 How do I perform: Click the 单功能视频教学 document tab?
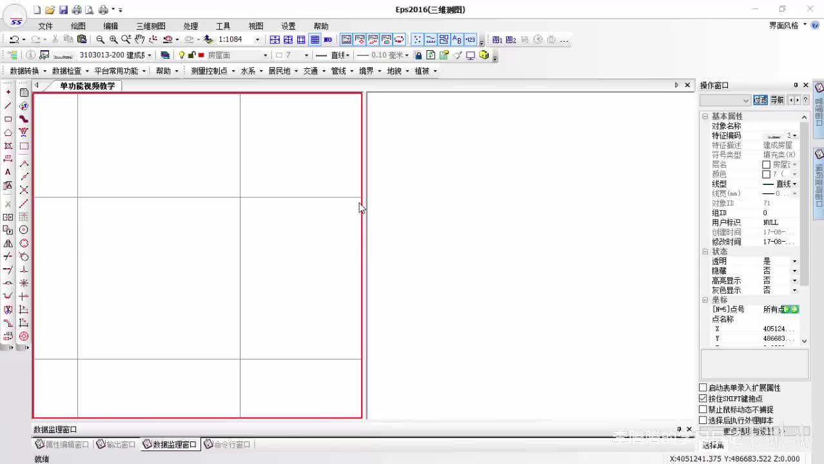pos(87,86)
